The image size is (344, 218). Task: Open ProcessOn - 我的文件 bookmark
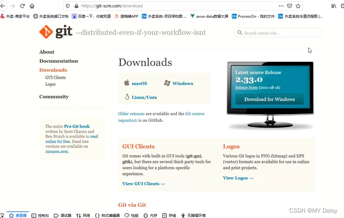(x=253, y=16)
